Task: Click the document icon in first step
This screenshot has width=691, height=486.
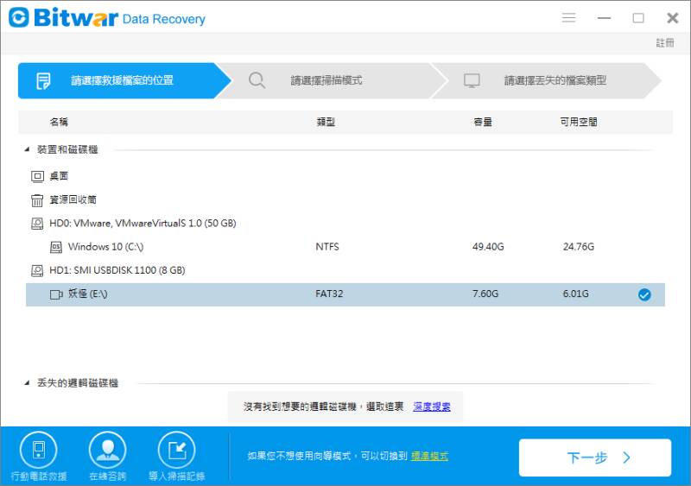Action: click(x=43, y=81)
